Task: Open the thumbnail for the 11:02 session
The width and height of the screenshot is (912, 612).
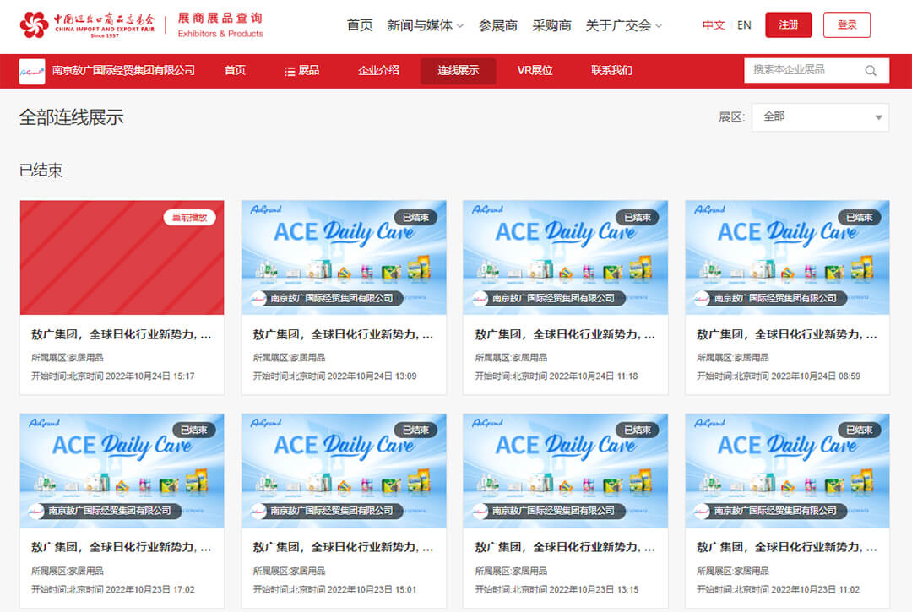Action: click(787, 471)
